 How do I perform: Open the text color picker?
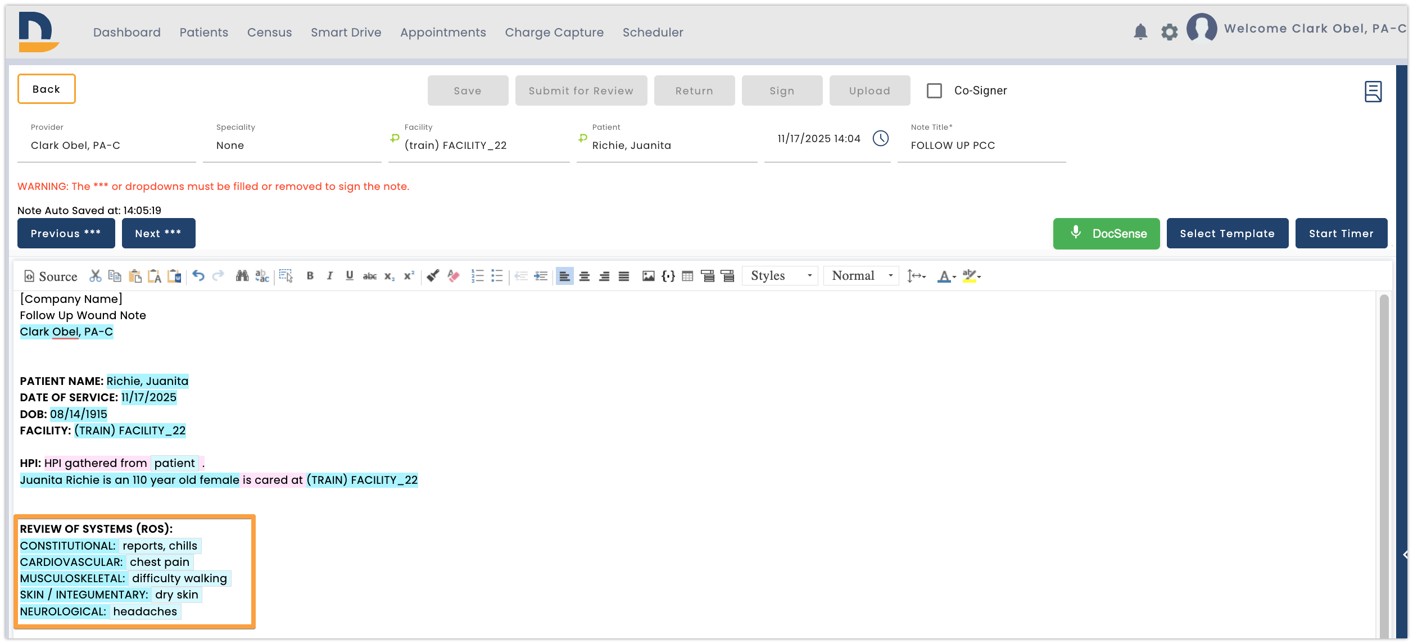pyautogui.click(x=946, y=276)
